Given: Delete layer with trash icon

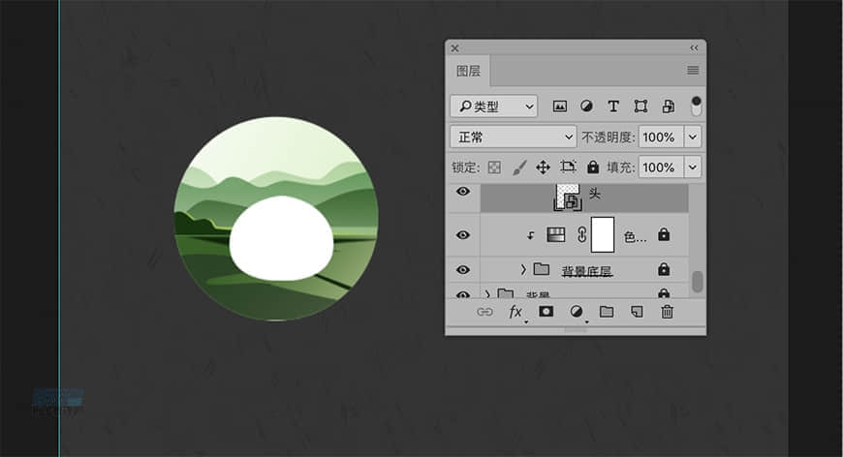Looking at the screenshot, I should pyautogui.click(x=667, y=312).
